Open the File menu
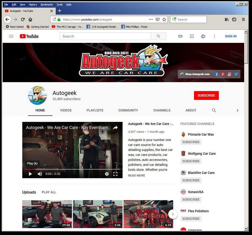 6,4
